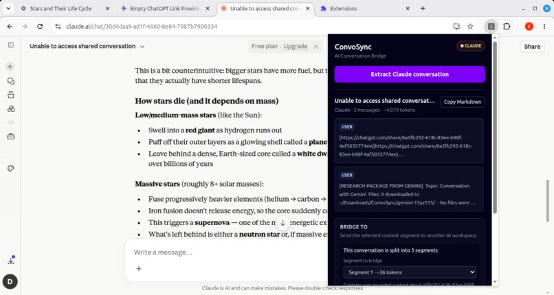Click the Upgrade link
This screenshot has width=554, height=295.
click(x=296, y=46)
